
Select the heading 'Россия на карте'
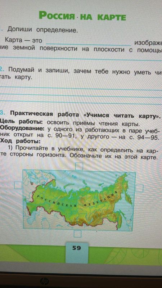tap(82, 16)
